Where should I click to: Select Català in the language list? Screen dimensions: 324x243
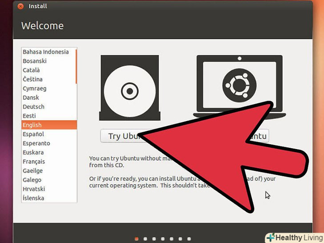pos(49,70)
